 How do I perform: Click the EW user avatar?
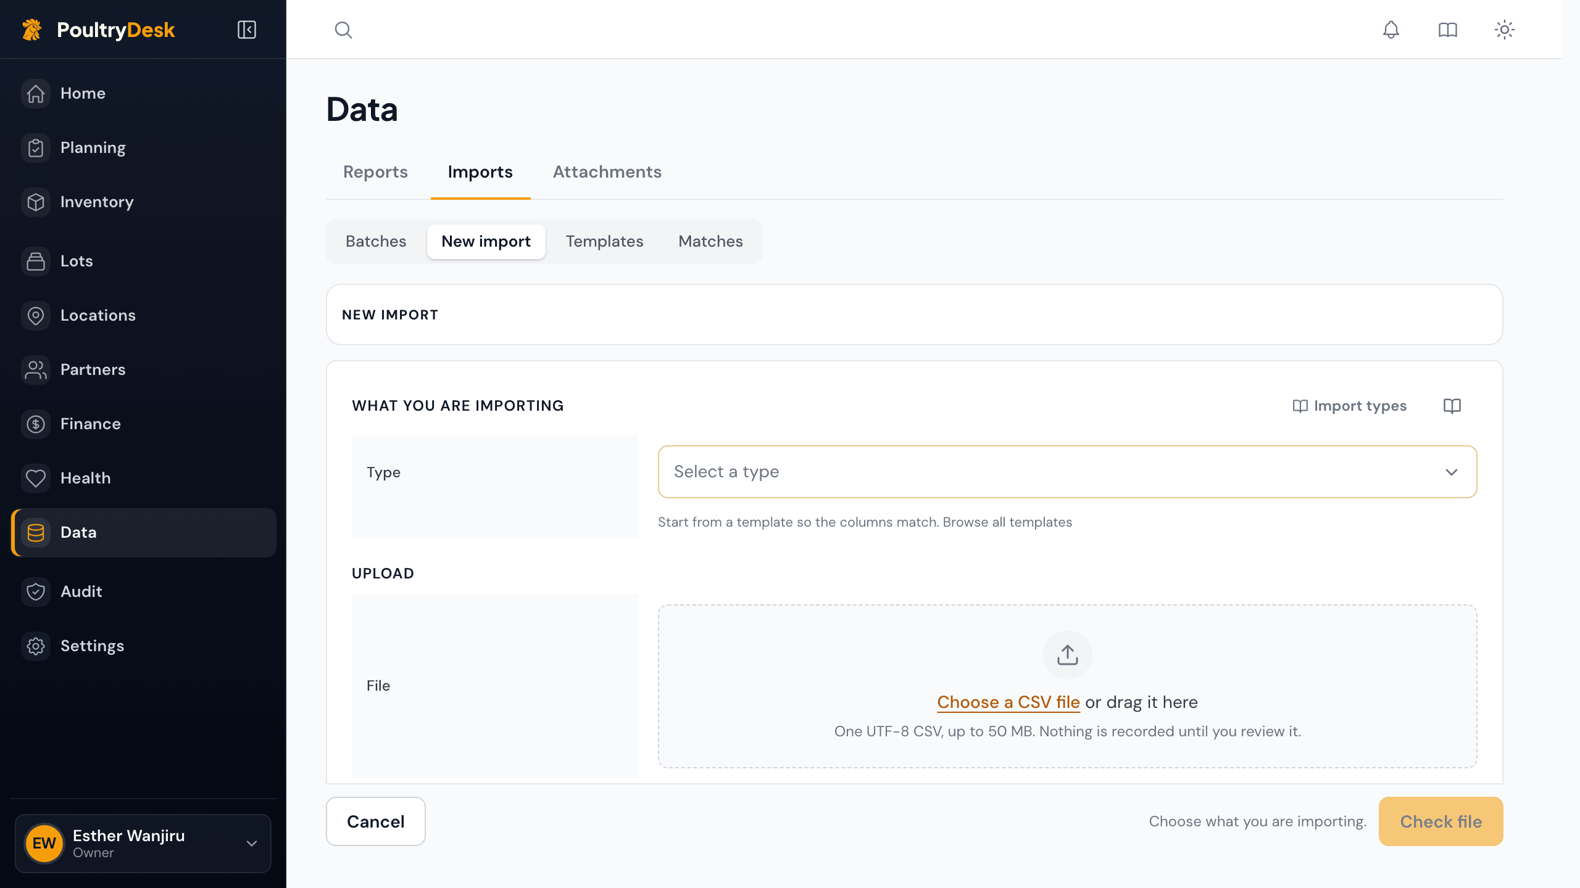[x=44, y=843]
